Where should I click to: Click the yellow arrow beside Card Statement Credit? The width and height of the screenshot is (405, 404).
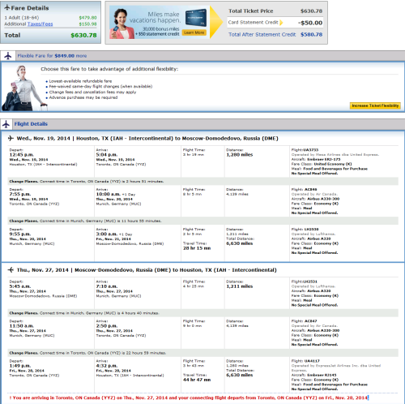(281, 23)
